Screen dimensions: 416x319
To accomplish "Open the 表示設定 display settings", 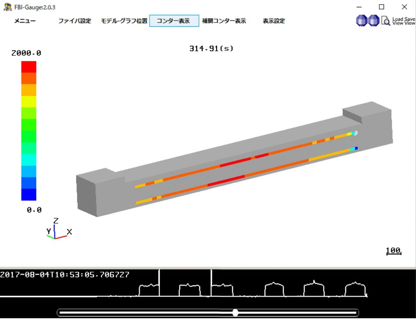I will click(x=274, y=21).
